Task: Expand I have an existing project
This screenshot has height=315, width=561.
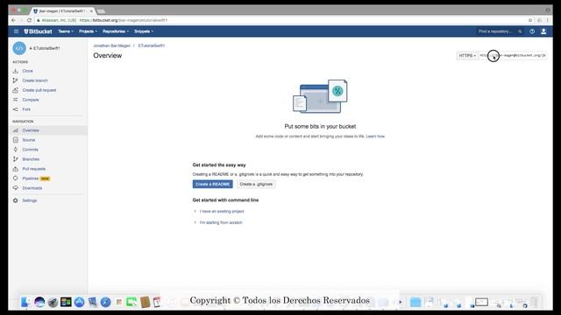Action: click(x=222, y=212)
